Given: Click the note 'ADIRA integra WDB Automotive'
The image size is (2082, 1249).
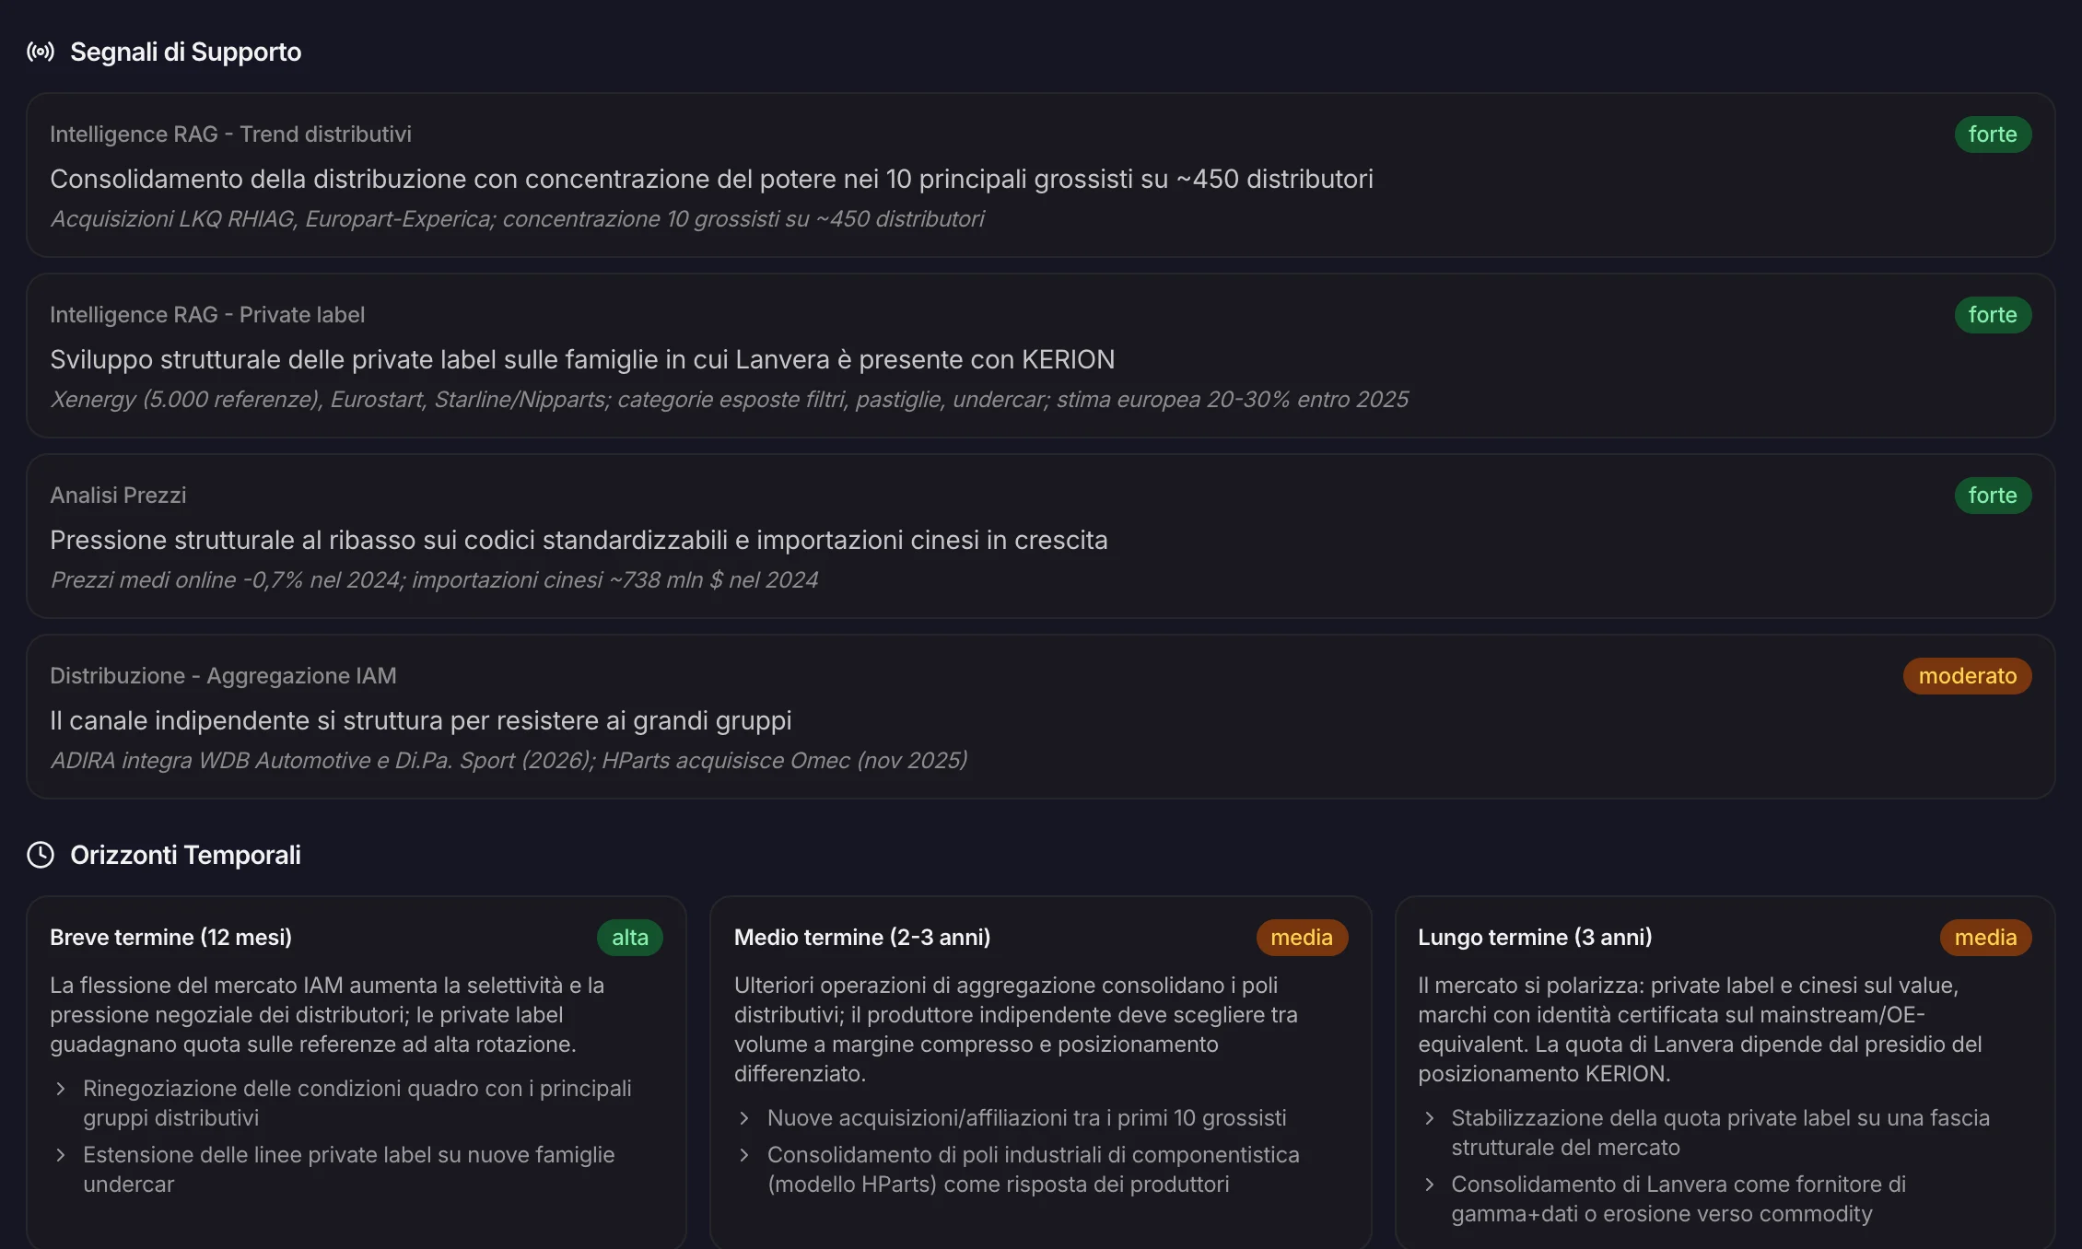Looking at the screenshot, I should [509, 761].
